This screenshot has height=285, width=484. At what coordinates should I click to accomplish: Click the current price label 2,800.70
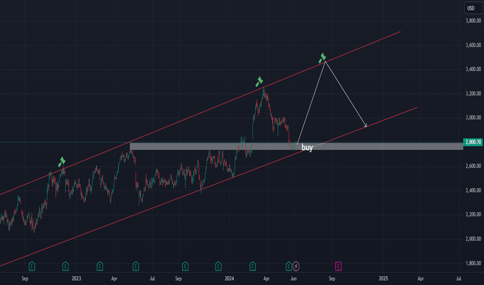[473, 142]
